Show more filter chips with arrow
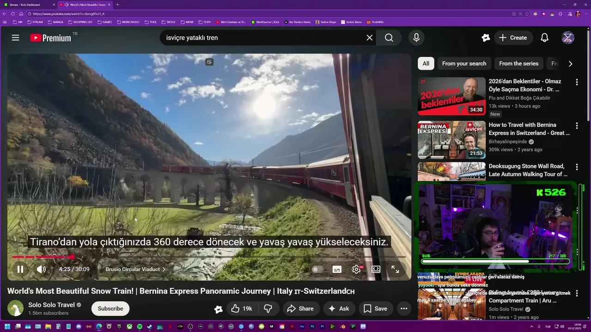591x332 pixels. (x=570, y=64)
